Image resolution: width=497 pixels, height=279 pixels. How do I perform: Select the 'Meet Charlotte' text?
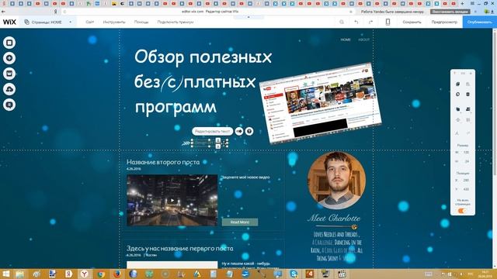pos(334,218)
